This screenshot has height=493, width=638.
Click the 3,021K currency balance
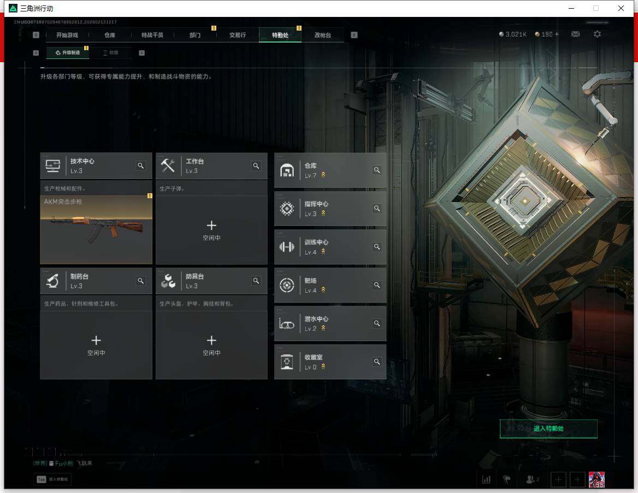[513, 34]
